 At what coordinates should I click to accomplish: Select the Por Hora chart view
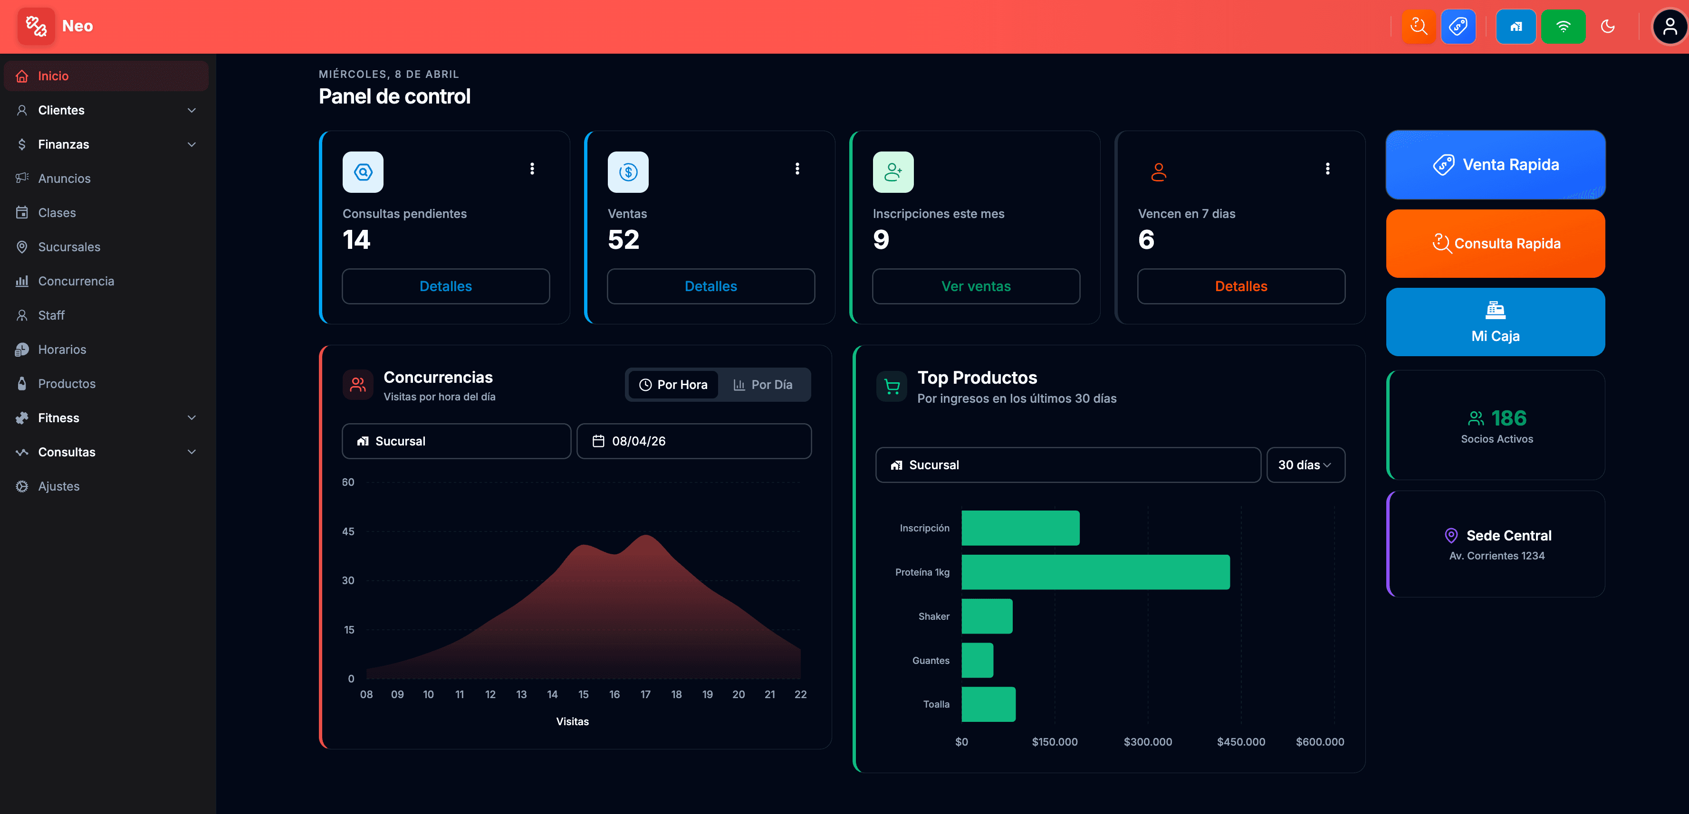tap(673, 385)
